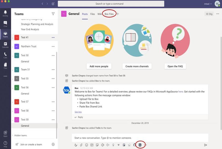Open the Calendar from left rail
222x149 pixels.
5,45
